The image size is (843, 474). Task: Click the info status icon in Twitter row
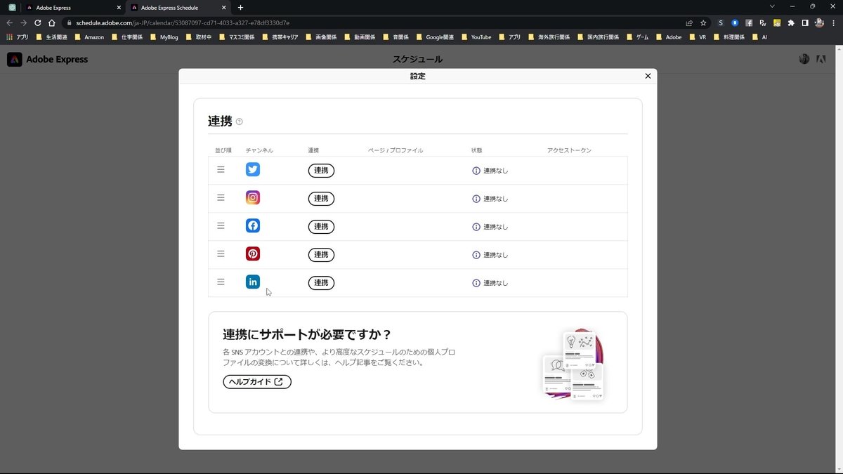click(x=476, y=171)
